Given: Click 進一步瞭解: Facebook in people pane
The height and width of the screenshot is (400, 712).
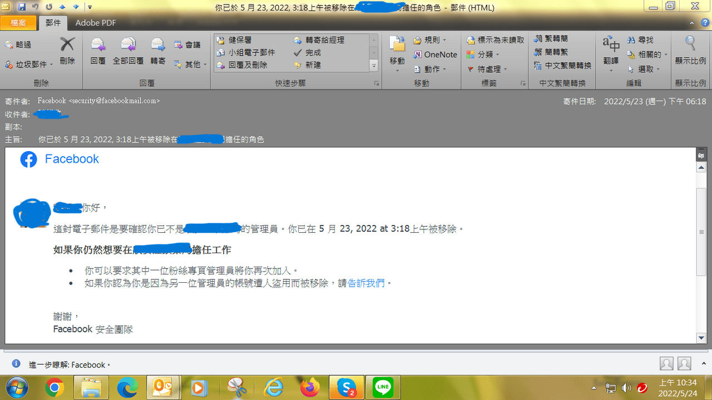Looking at the screenshot, I should coord(70,365).
